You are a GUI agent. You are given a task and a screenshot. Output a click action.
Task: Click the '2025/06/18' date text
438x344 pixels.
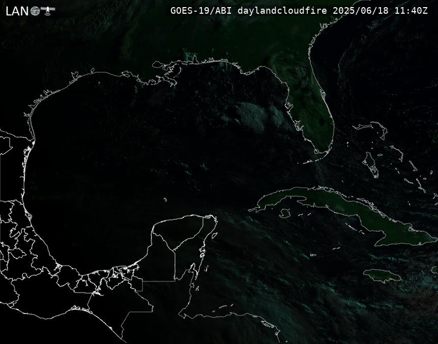[360, 11]
